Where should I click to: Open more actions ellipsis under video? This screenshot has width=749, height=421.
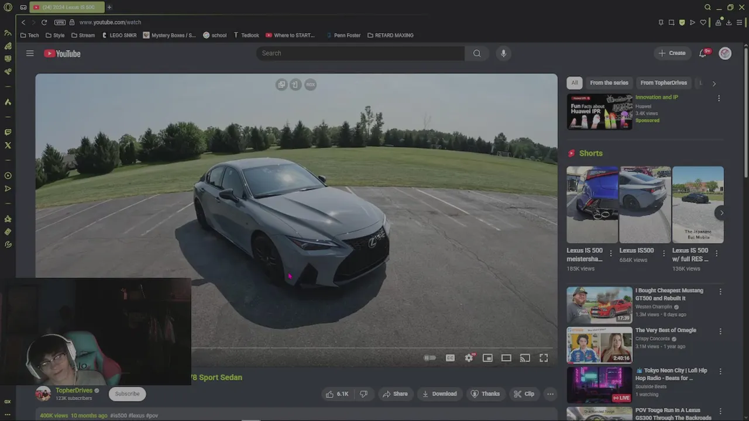(550, 394)
